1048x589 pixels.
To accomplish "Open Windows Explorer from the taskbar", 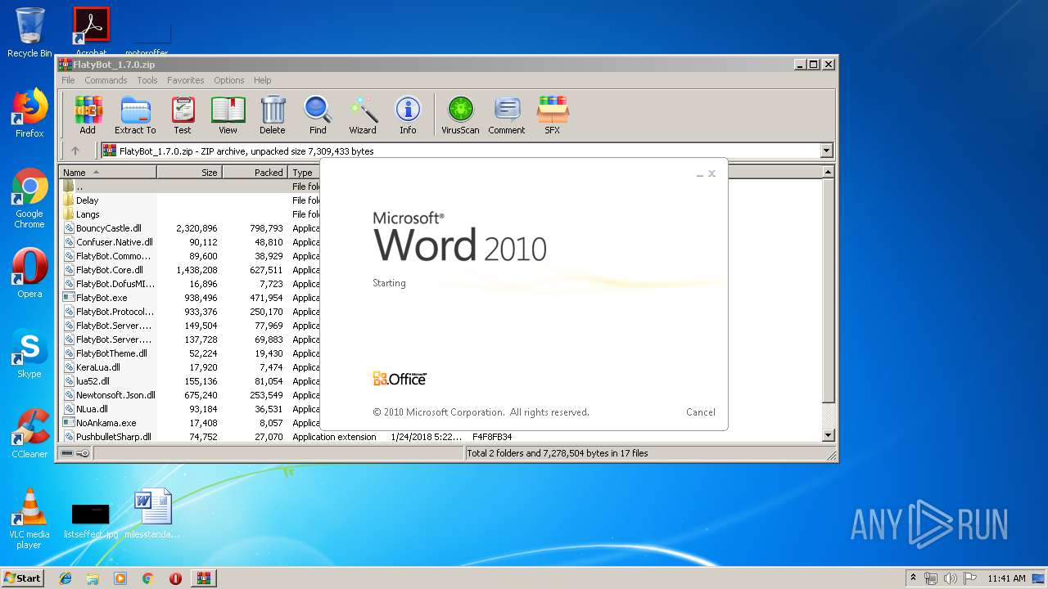I will [x=93, y=578].
